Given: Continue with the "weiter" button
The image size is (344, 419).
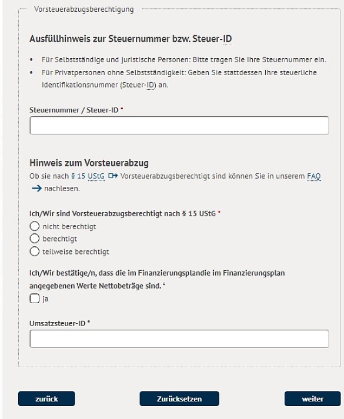Looking at the screenshot, I should (x=313, y=398).
